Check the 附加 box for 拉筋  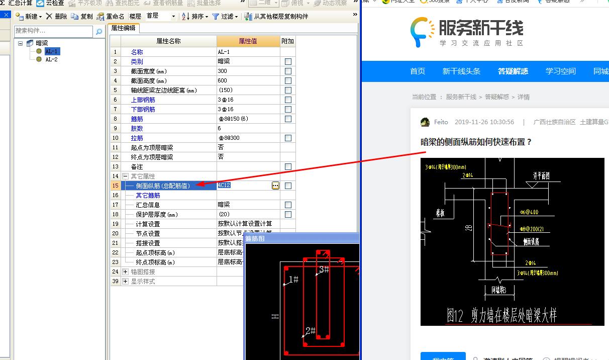(x=288, y=138)
